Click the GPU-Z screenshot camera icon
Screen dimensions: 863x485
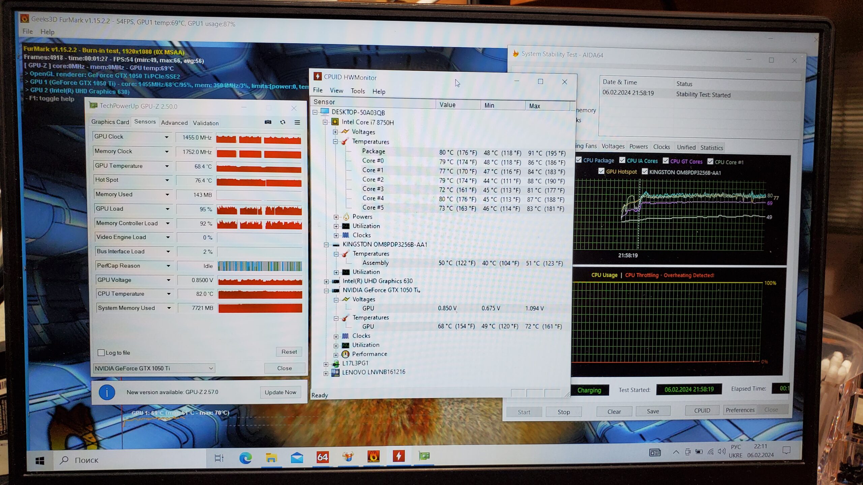(x=268, y=122)
